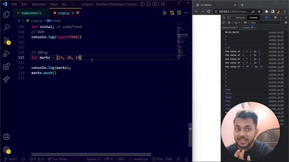
Task: Toggle the primary side bar layout icon
Action: tap(143, 4)
